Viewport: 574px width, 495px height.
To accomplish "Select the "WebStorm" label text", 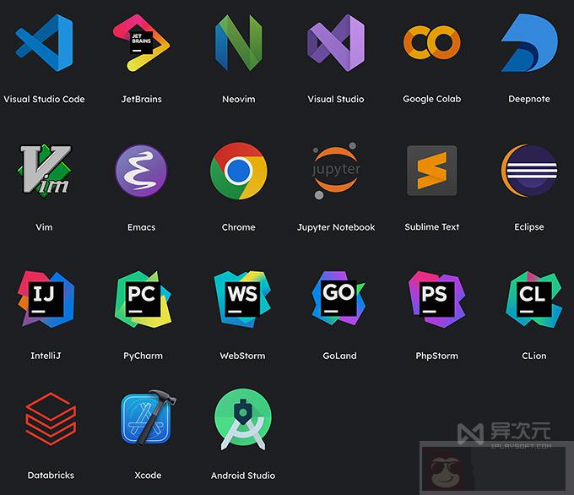I will click(x=242, y=356).
